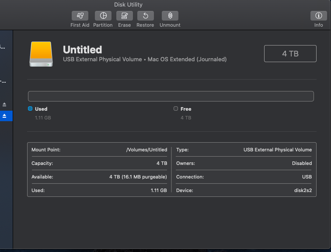331x252 pixels.
Task: Click the Type row value in the table
Action: [x=278, y=150]
